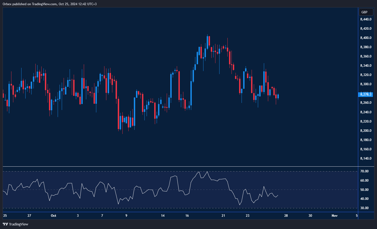The width and height of the screenshot is (377, 229).
Task: Click the TradingView logo icon
Action: pyautogui.click(x=5, y=224)
